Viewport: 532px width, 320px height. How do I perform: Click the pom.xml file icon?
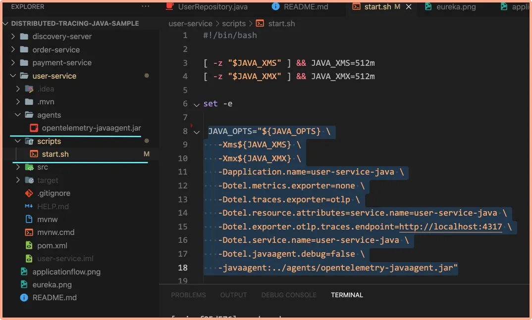pyautogui.click(x=29, y=245)
